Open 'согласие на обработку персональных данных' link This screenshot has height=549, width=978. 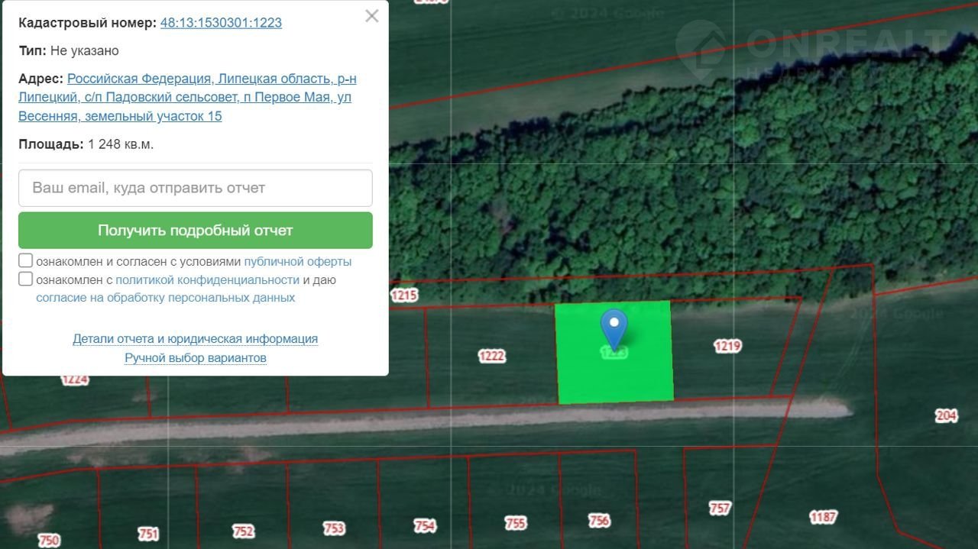click(165, 298)
